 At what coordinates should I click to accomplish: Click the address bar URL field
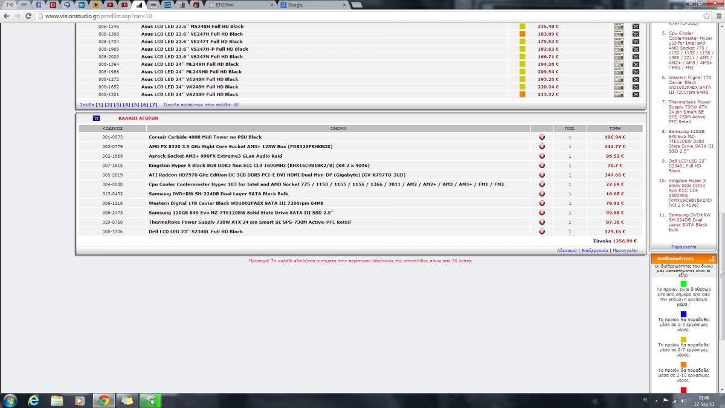369,16
